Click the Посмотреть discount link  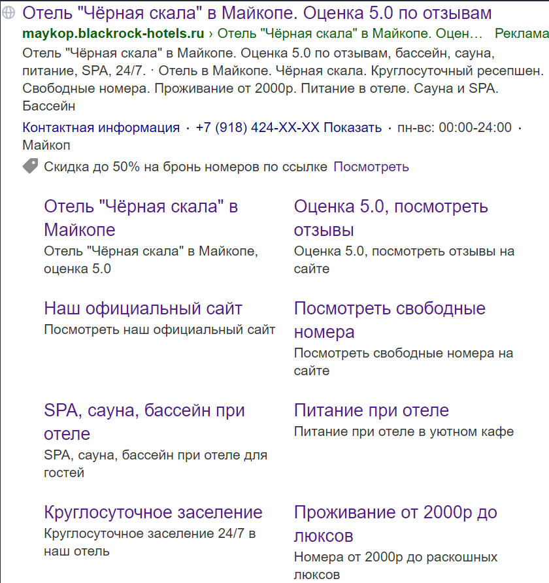(371, 167)
